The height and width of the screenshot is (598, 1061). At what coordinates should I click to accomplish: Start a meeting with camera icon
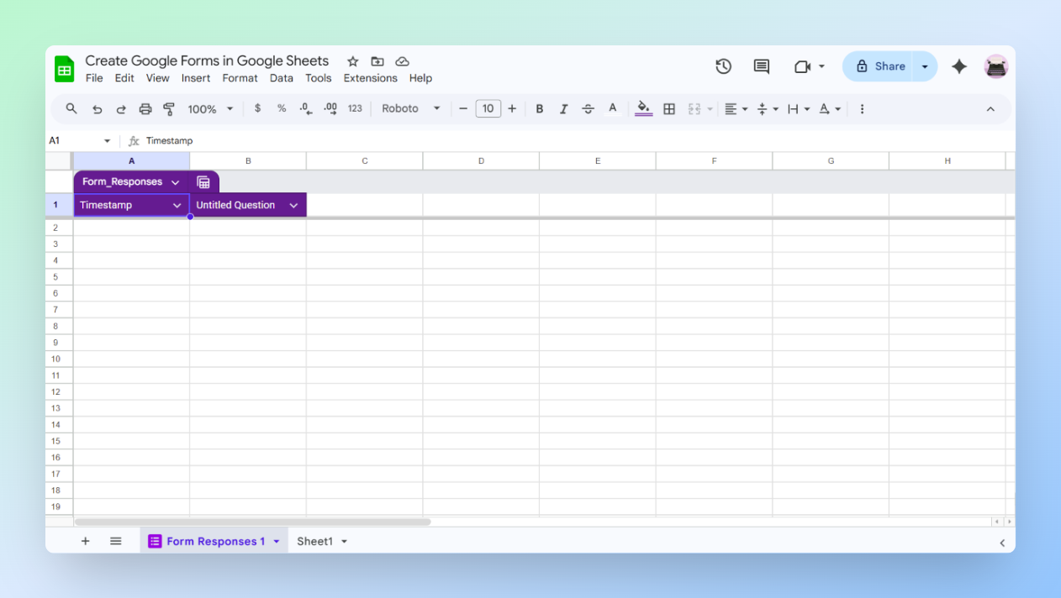pos(802,66)
